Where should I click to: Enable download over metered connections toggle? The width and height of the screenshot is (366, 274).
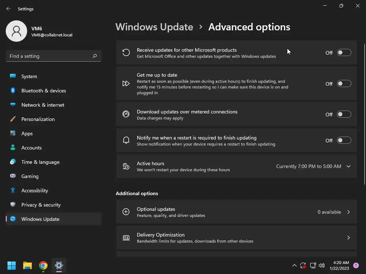pos(344,115)
